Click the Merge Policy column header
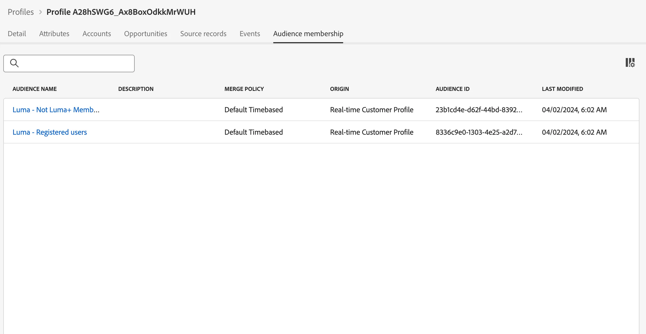Image resolution: width=646 pixels, height=334 pixels. click(244, 89)
